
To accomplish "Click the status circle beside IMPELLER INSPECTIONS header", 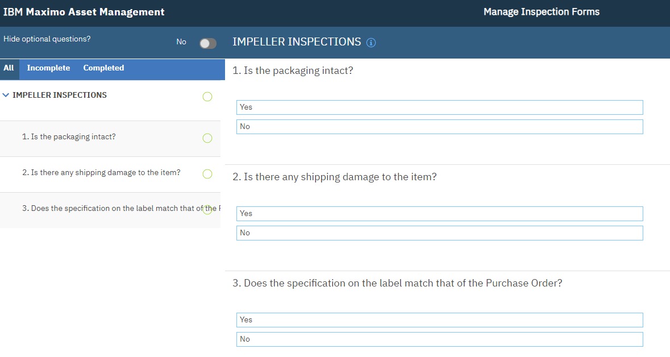I will [x=207, y=97].
